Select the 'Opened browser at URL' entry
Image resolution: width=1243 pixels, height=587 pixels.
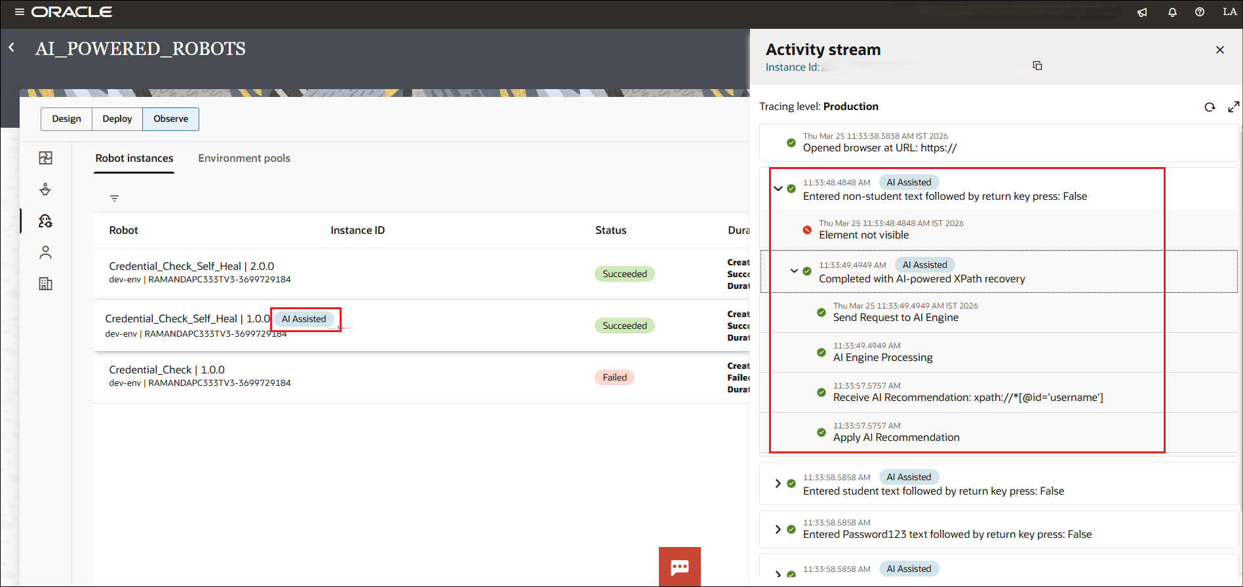pos(998,143)
